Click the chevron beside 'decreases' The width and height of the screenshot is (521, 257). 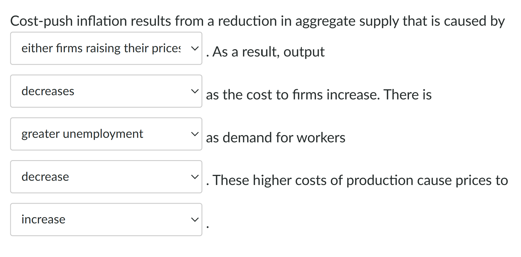(195, 91)
